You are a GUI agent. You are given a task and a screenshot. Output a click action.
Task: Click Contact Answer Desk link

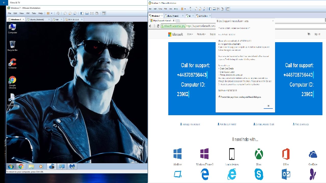point(264,124)
